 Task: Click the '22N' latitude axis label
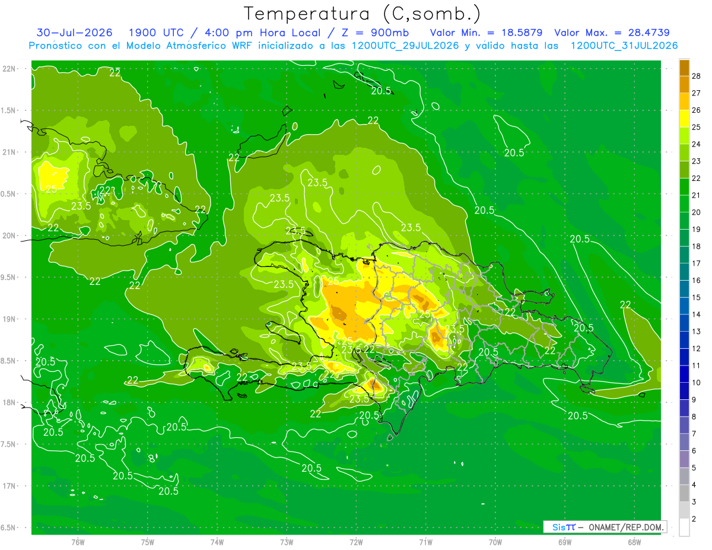9,68
